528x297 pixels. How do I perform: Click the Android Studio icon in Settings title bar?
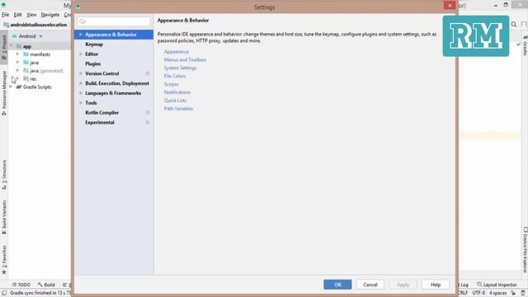click(78, 7)
